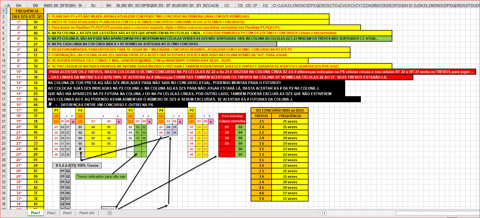Viewport: 480px width, 218px height.
Task: Click the '# 6-2-2-2(15) 100% Trevos' gray box
Action: (77, 166)
